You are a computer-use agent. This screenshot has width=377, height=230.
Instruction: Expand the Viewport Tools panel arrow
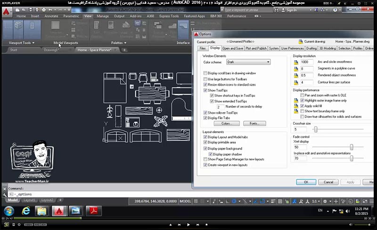click(x=33, y=43)
